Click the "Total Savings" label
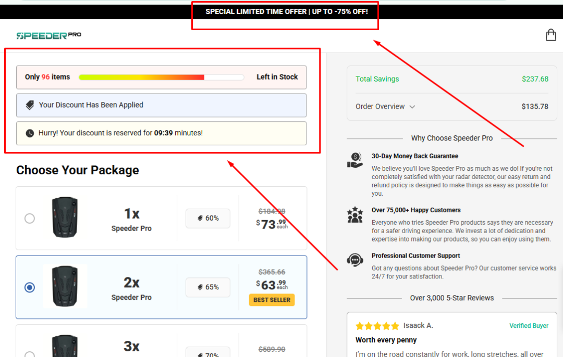Viewport: 563px width, 357px height. point(377,79)
